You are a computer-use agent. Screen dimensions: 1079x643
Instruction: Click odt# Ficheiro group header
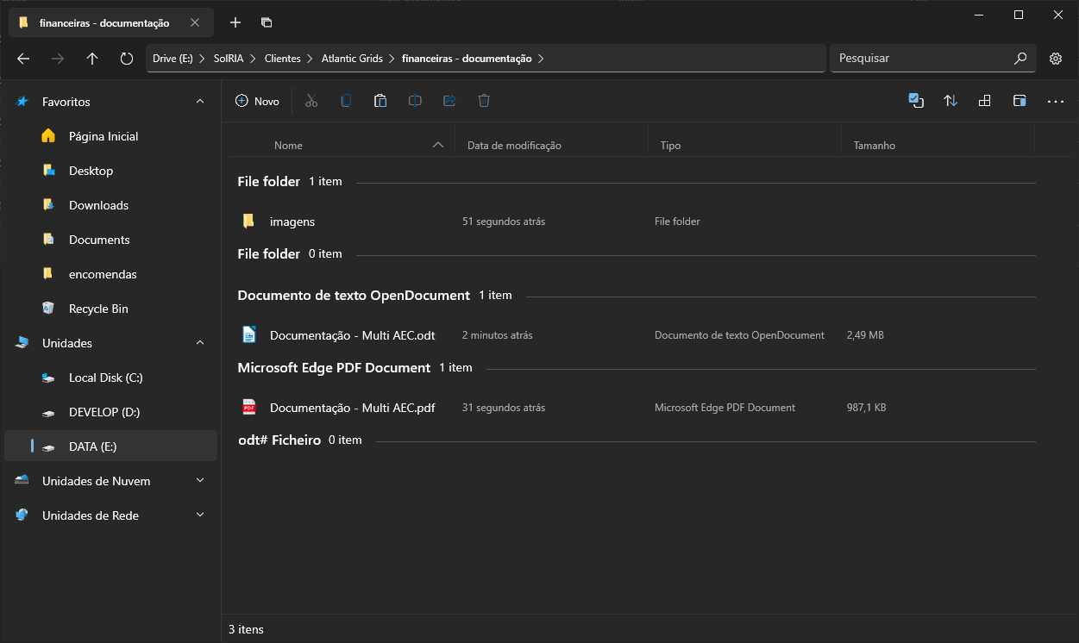279,440
